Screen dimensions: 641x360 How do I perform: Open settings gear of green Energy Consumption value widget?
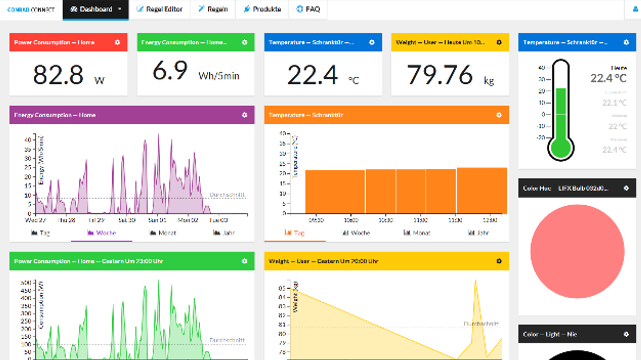245,42
